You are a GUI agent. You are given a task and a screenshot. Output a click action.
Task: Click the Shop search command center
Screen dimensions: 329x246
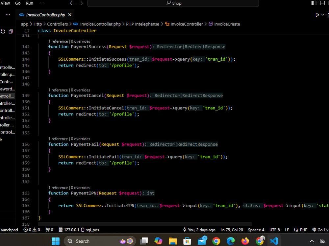pos(173,3)
